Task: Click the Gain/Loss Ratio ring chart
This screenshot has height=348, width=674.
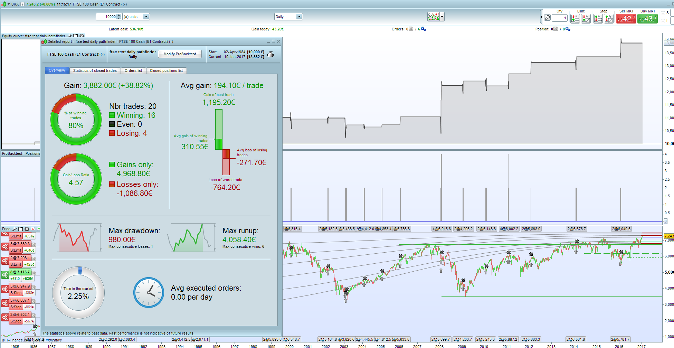Action: [x=76, y=179]
